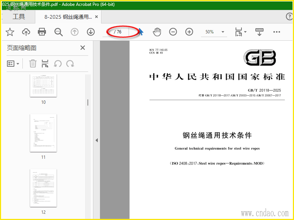The image size is (294, 220).
Task: Zoom out with the minus button
Action: click(x=173, y=32)
